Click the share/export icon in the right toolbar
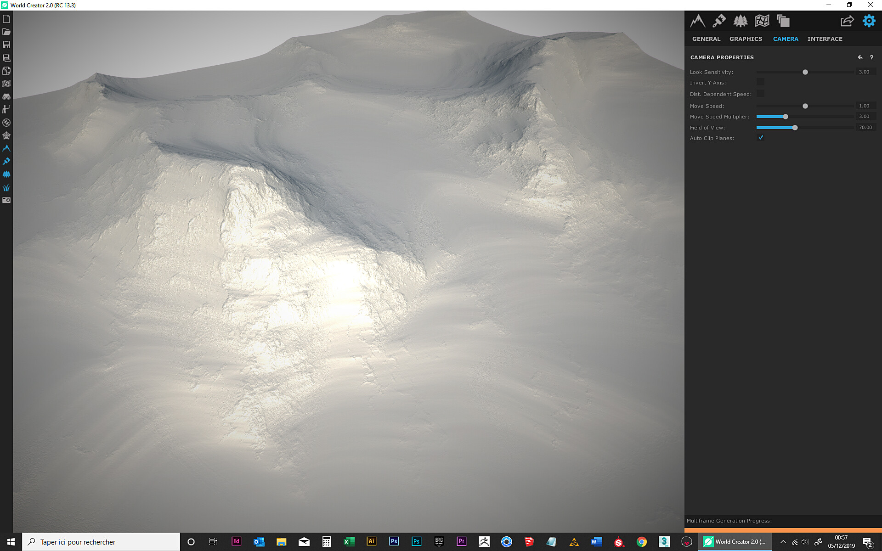 (847, 21)
